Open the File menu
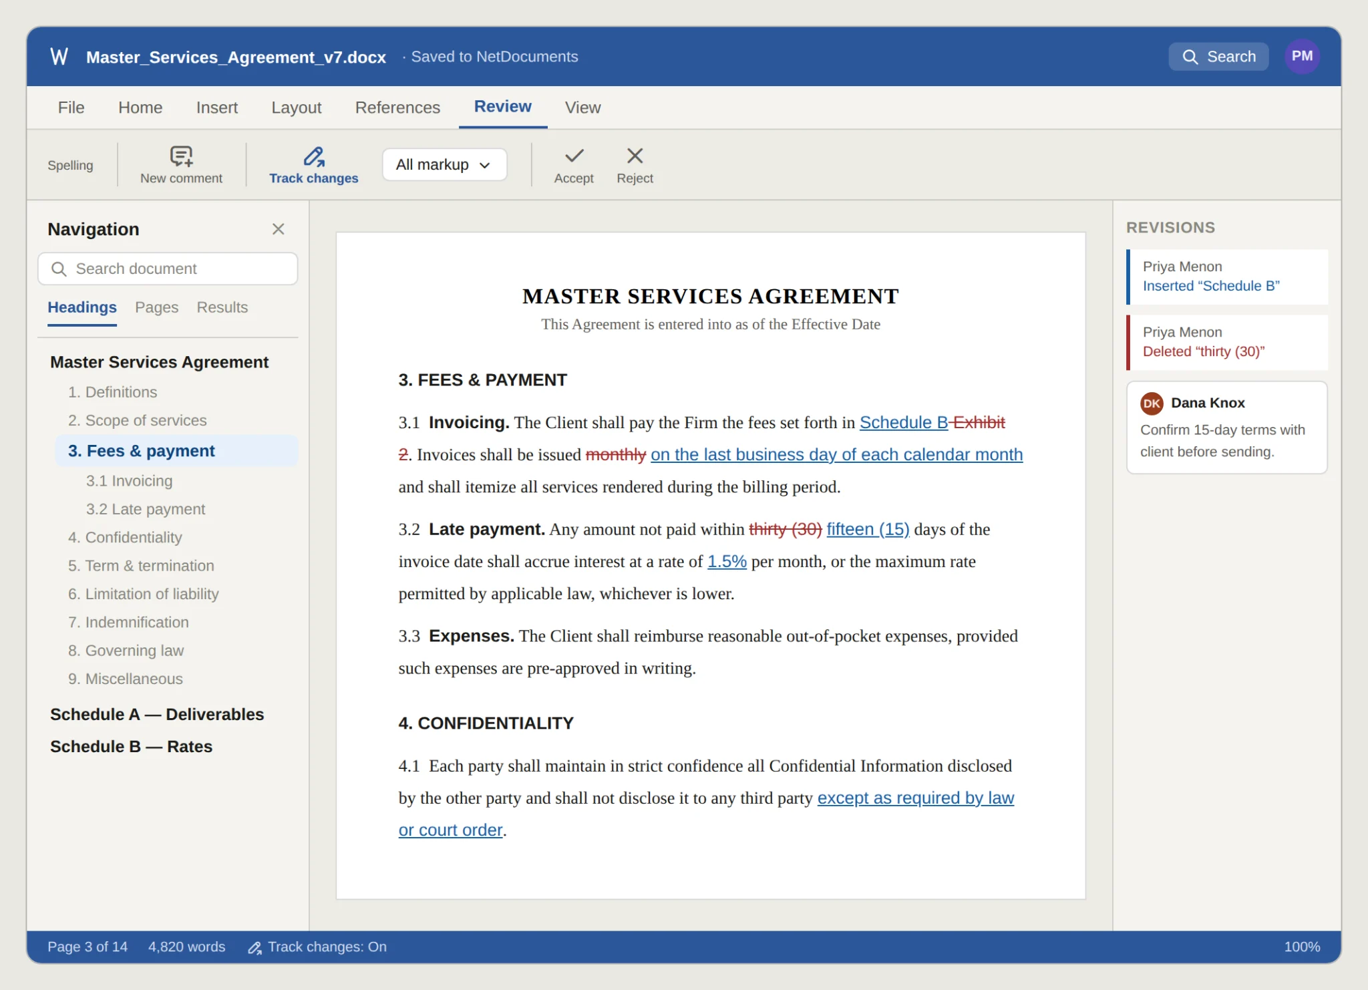1368x990 pixels. click(x=71, y=108)
